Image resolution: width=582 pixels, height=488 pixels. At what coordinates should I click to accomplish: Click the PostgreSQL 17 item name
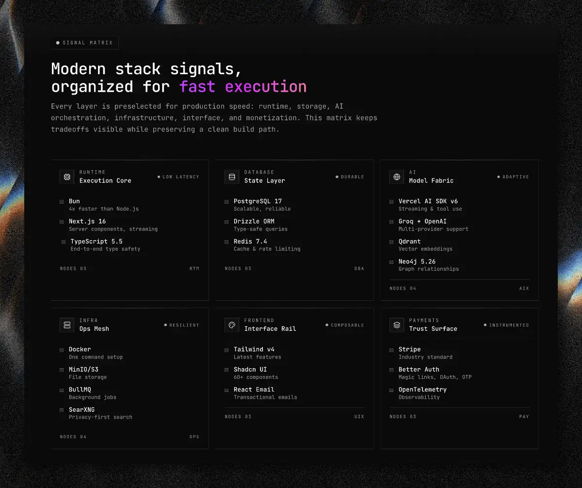click(x=258, y=201)
